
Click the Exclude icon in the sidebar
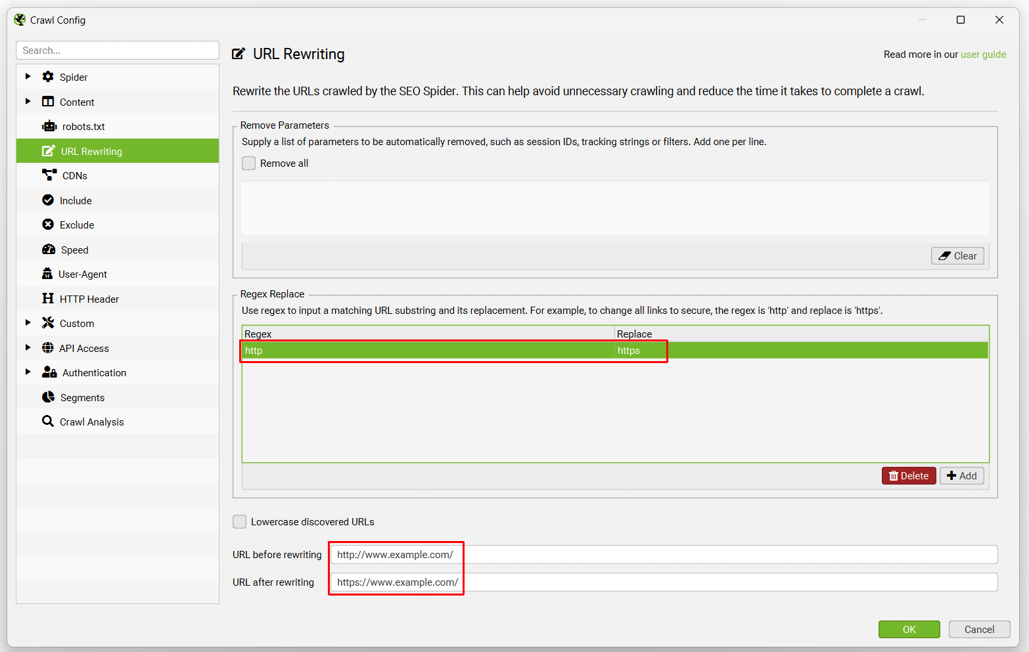(48, 224)
